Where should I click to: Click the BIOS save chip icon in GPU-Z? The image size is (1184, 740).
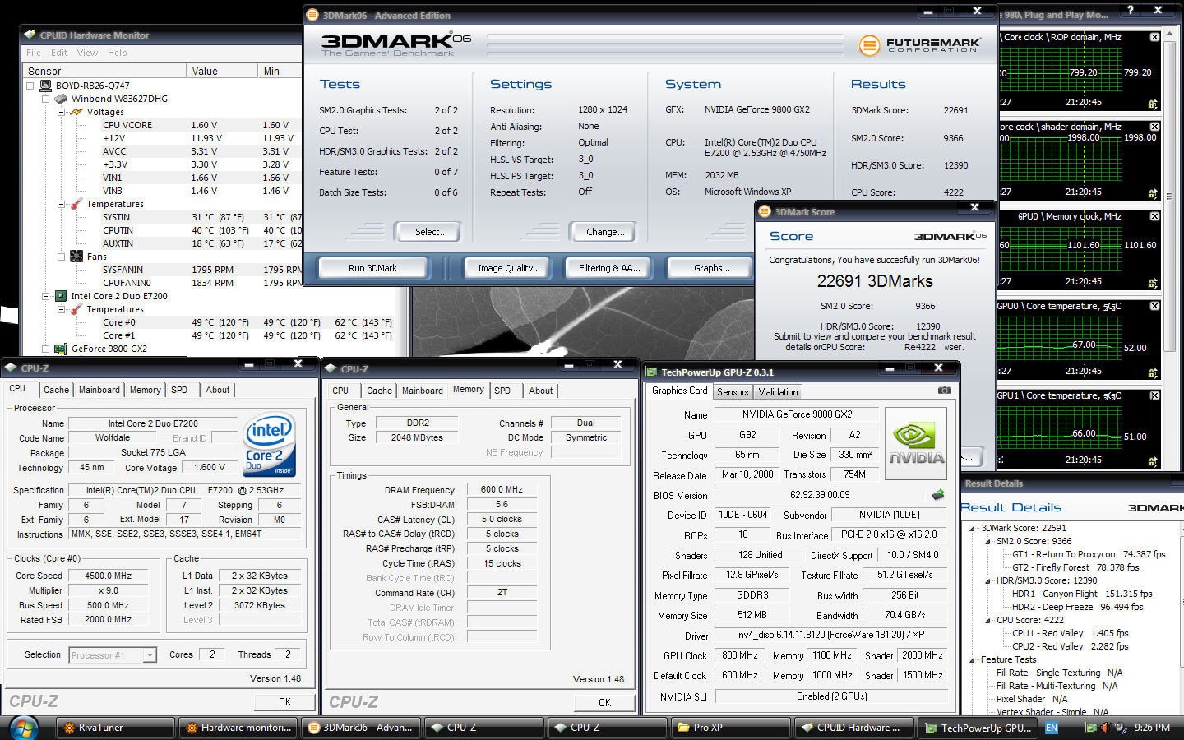(937, 495)
